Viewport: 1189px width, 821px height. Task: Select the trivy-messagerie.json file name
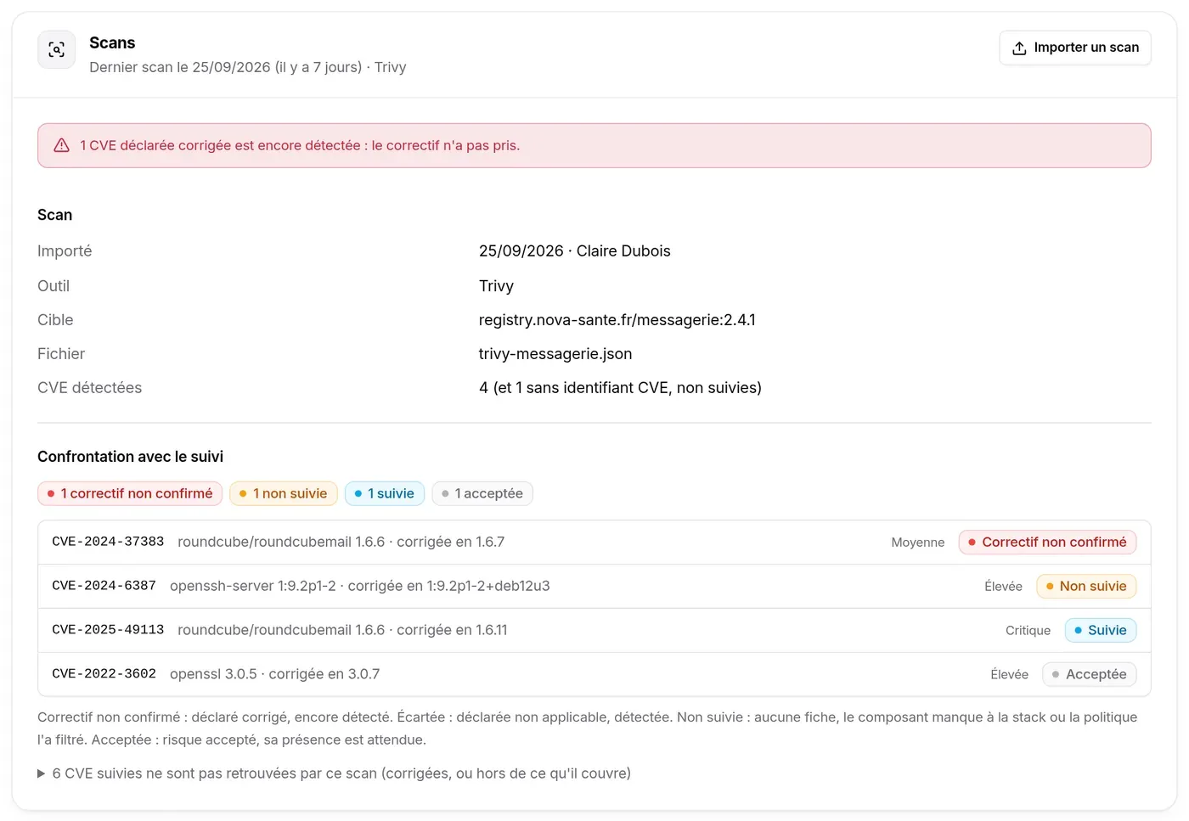pos(555,354)
